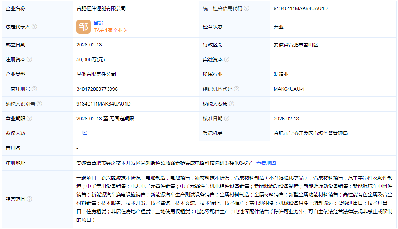Click the green 邹 avatar thumbnail
Image resolution: width=398 pixels, height=229 pixels.
tap(84, 26)
